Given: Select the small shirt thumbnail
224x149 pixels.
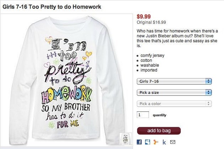Looking at the screenshot, I should click(x=126, y=139).
